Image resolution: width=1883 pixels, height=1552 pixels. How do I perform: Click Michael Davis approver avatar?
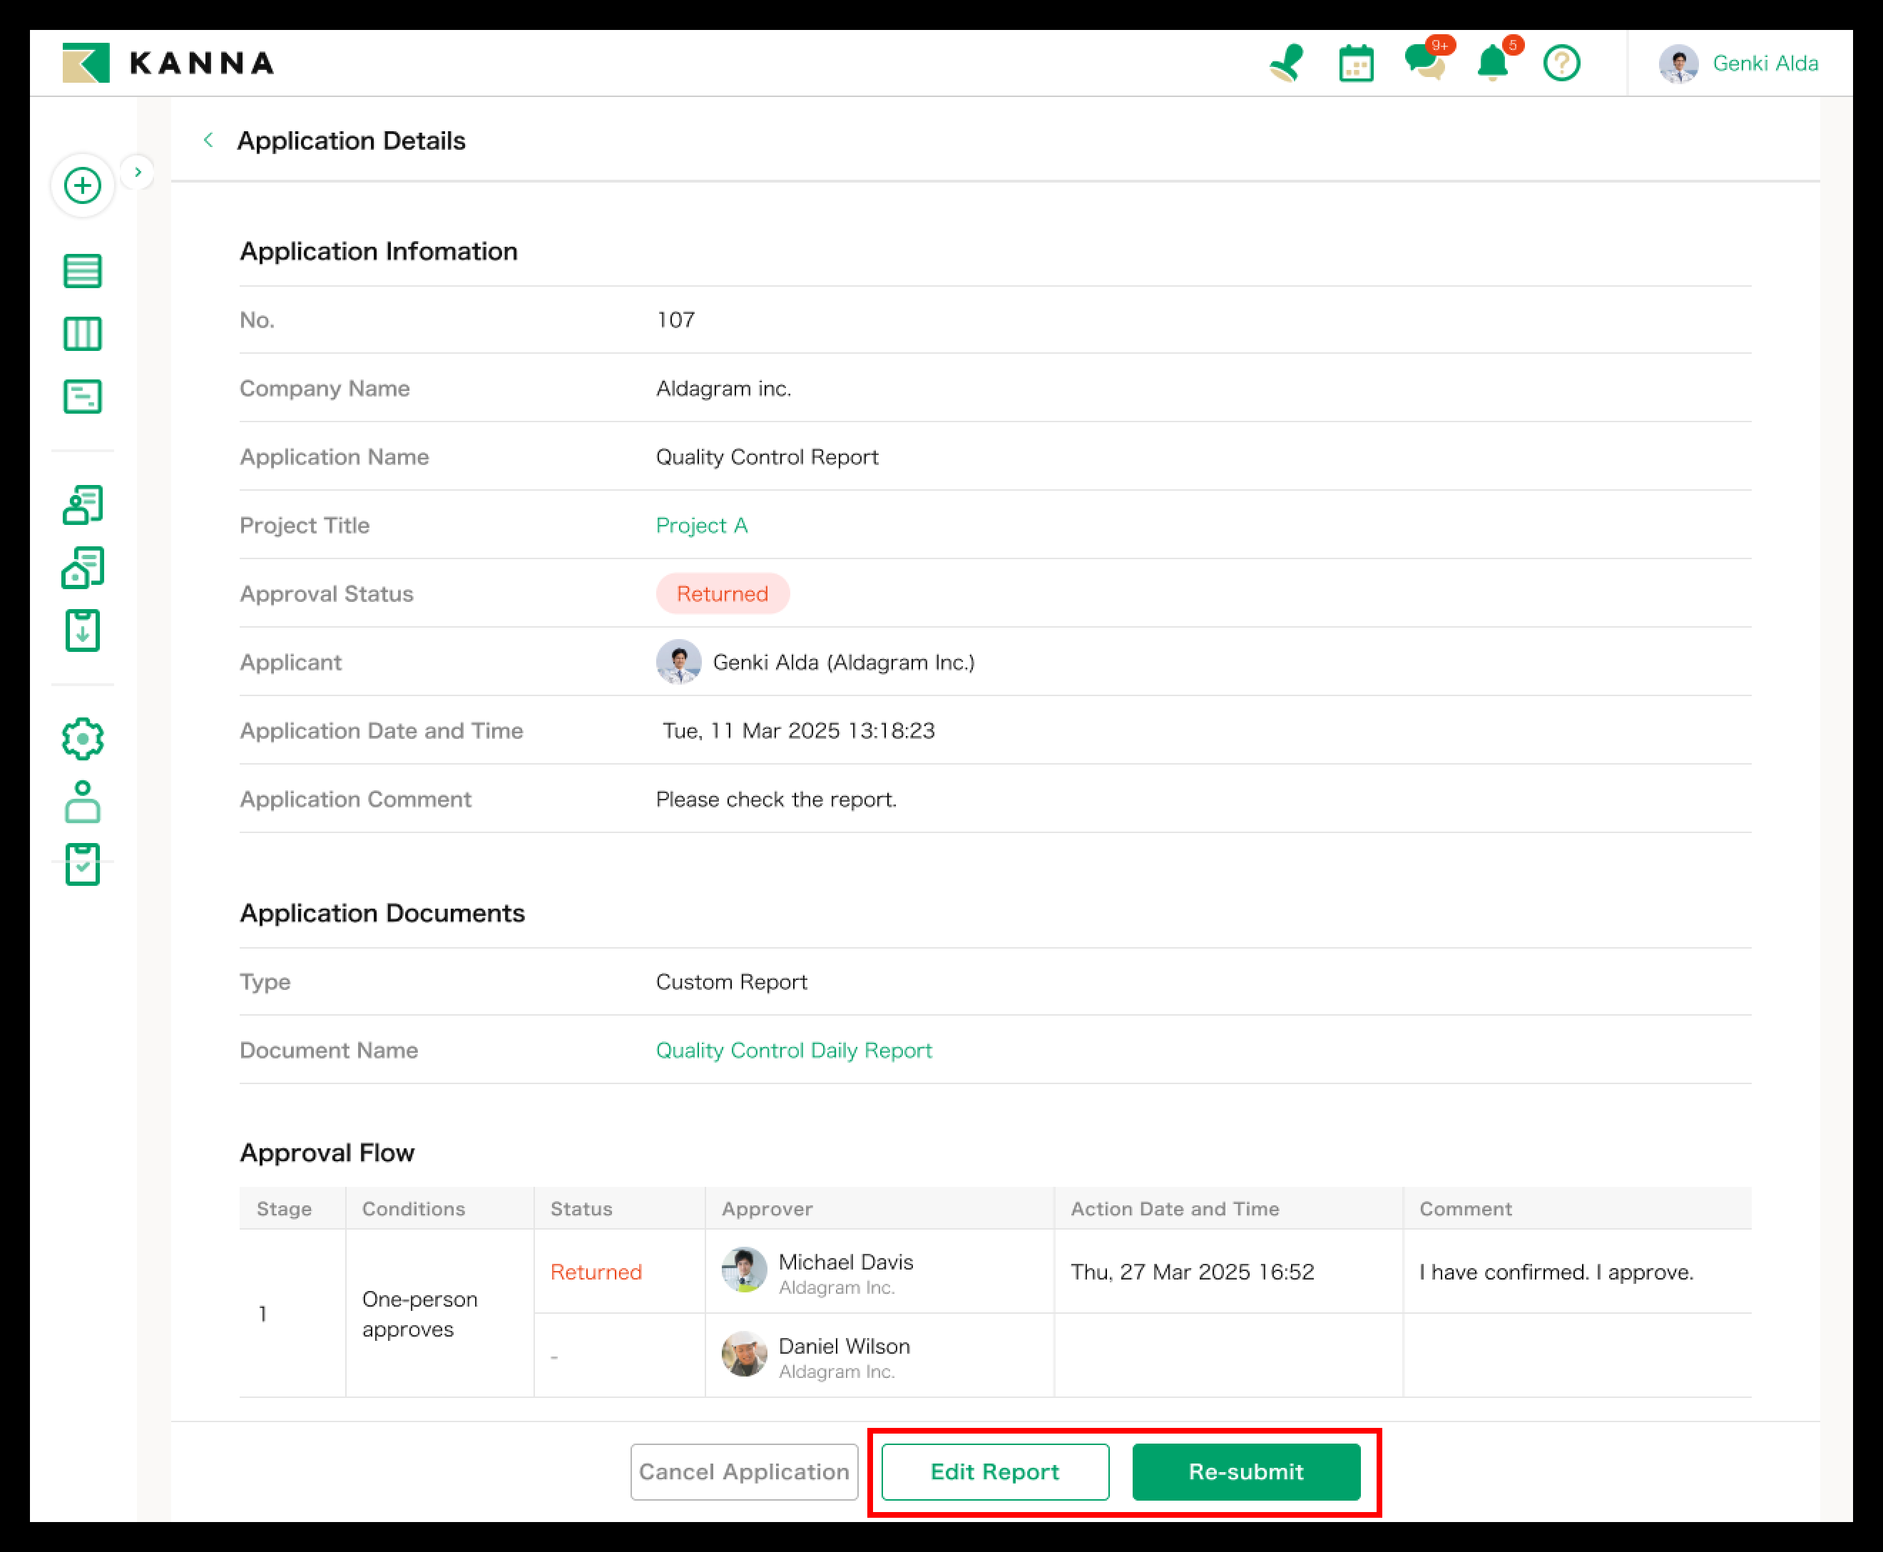pyautogui.click(x=744, y=1270)
